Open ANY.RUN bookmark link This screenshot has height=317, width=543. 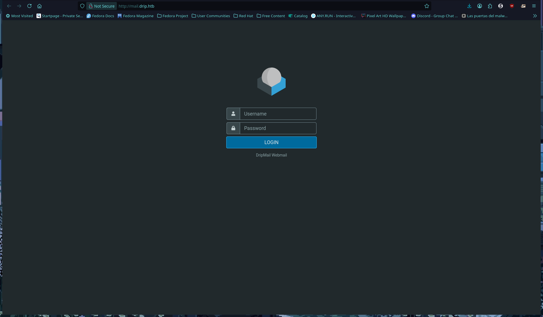tap(333, 16)
